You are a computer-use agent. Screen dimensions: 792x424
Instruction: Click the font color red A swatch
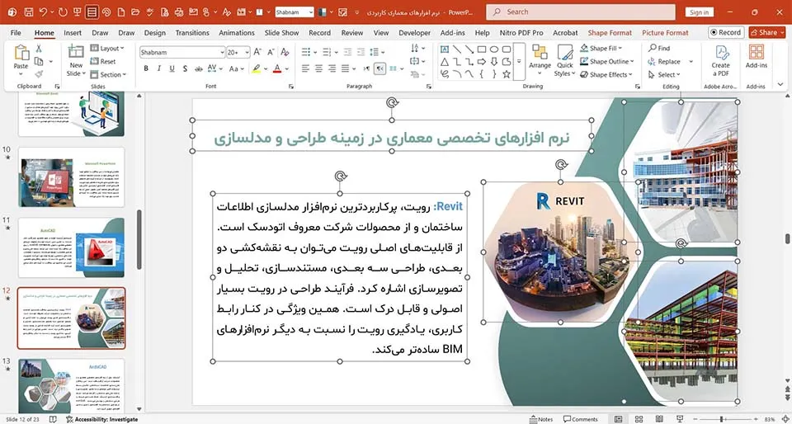click(277, 68)
